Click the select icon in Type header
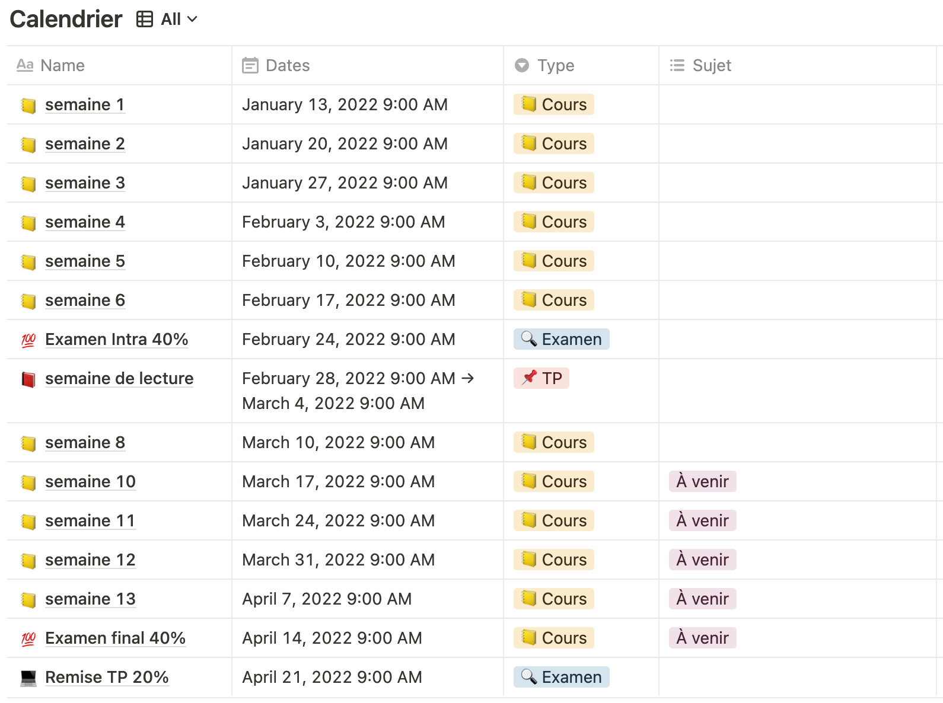The image size is (943, 703). [522, 65]
